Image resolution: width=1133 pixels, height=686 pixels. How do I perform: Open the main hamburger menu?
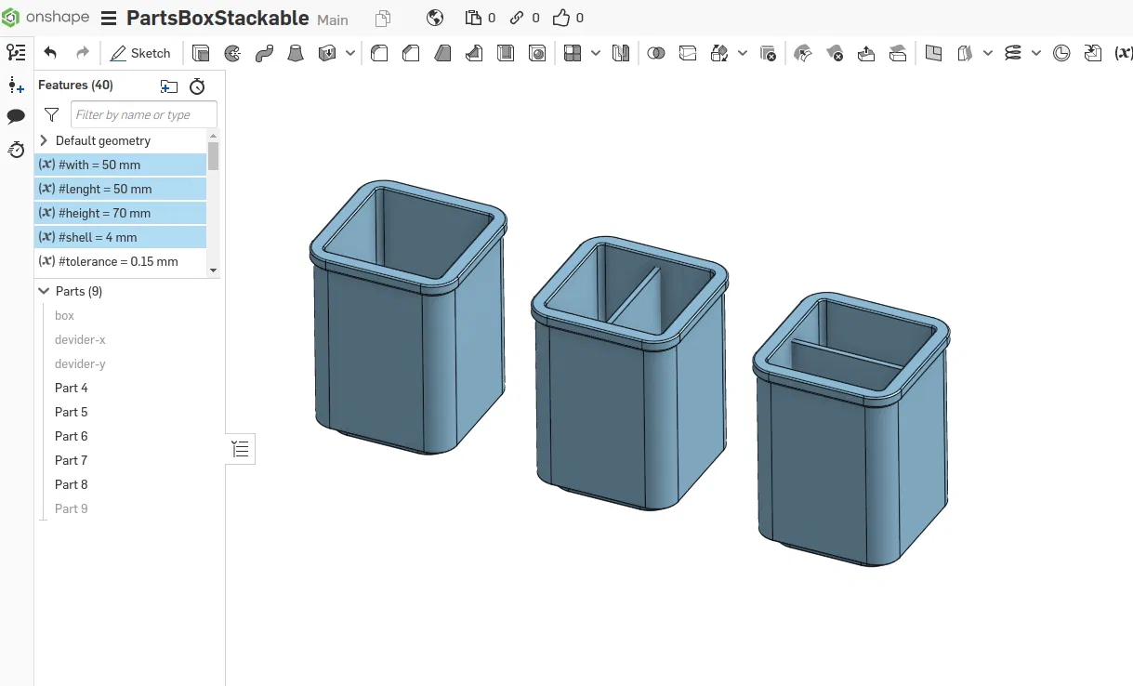coord(109,18)
